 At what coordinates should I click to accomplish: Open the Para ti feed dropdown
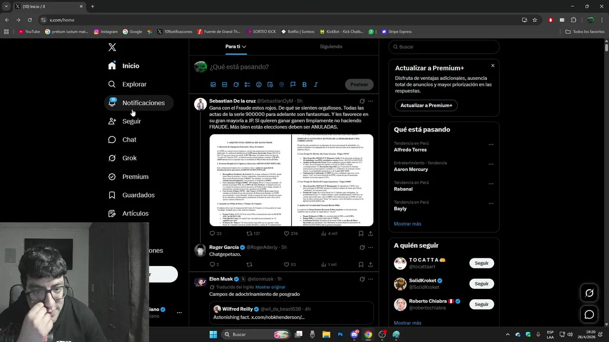236,47
